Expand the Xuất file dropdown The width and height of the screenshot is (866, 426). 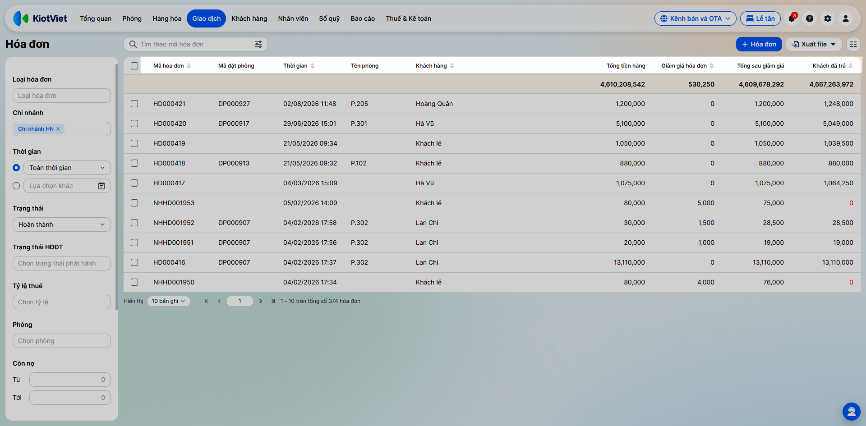(814, 44)
